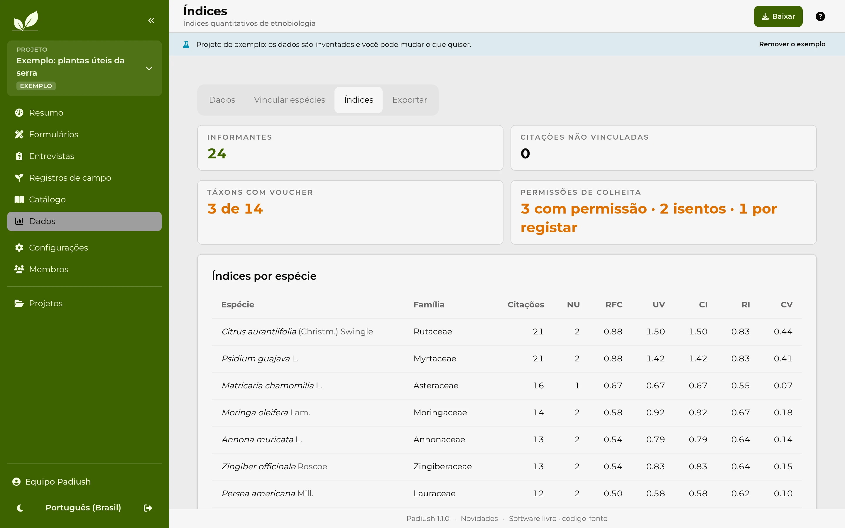The image size is (845, 528).
Task: Select the Índices tab
Action: pos(359,100)
